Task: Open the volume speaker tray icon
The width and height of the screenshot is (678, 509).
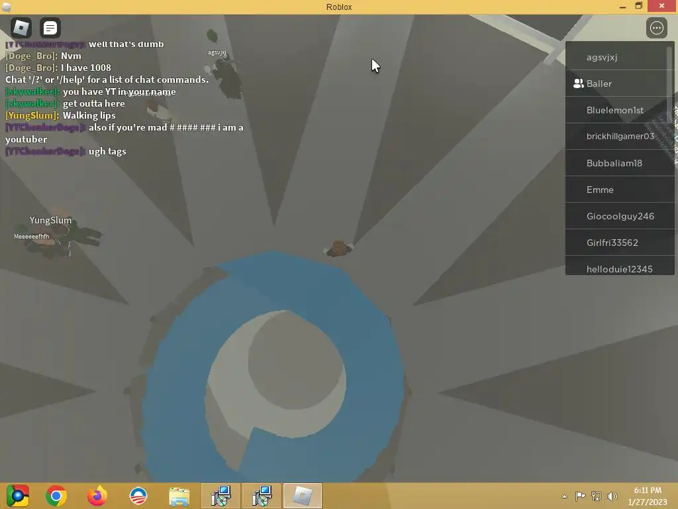Action: tap(612, 496)
